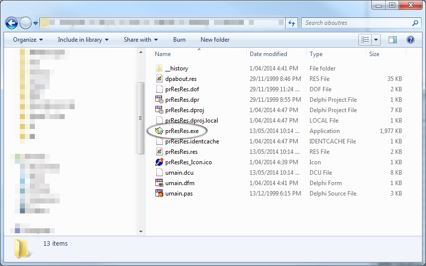Select the prResRes.res file icon
This screenshot has height=266, width=426.
159,152
